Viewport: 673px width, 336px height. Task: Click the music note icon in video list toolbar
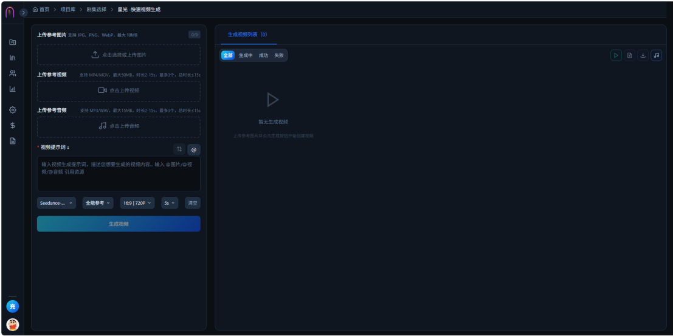(x=656, y=55)
